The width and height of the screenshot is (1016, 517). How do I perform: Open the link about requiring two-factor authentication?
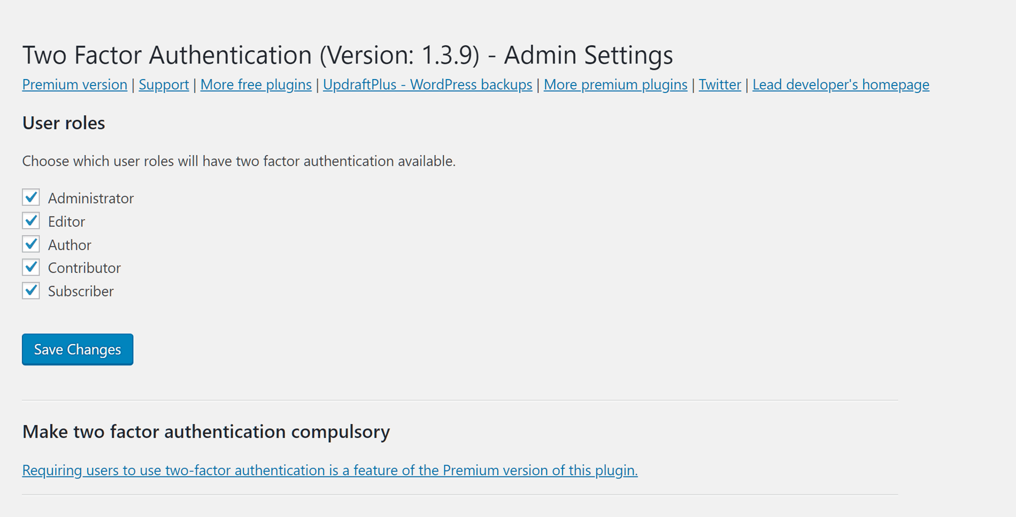(330, 470)
